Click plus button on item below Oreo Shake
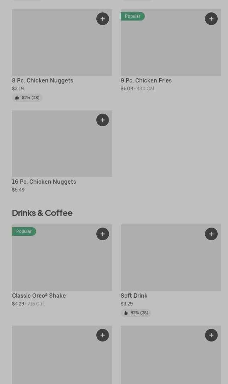The width and height of the screenshot is (228, 384). click(x=103, y=335)
